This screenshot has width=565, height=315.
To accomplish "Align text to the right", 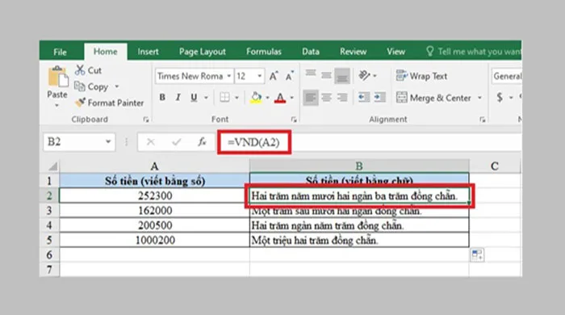I will click(342, 97).
